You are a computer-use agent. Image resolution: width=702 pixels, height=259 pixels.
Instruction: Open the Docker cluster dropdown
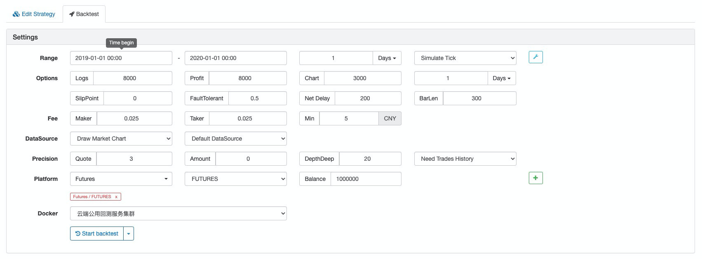click(178, 213)
